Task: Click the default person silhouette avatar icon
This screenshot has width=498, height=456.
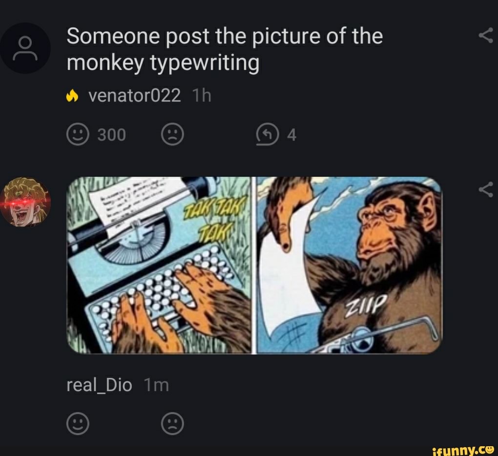Action: pyautogui.click(x=25, y=48)
